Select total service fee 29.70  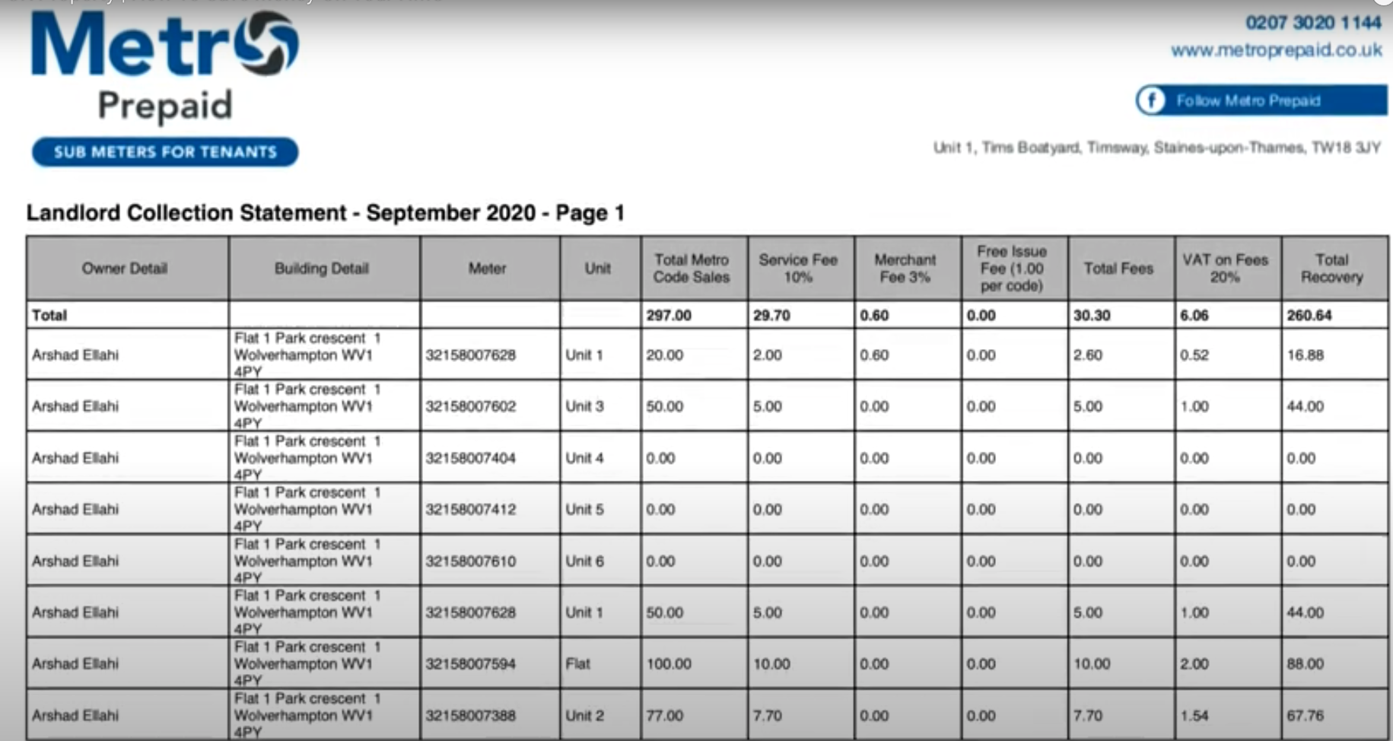(771, 315)
